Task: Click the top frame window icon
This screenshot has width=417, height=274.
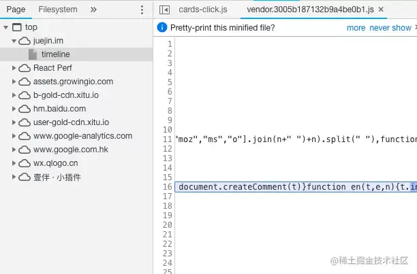Action: pos(17,27)
